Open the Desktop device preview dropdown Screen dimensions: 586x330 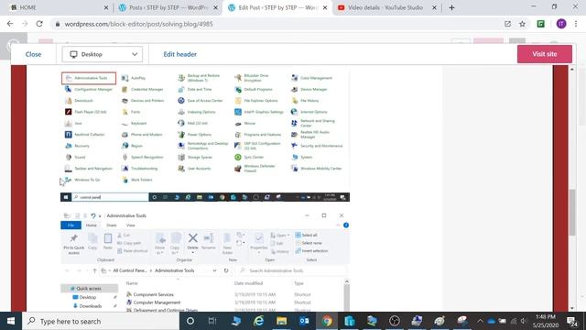pos(102,54)
